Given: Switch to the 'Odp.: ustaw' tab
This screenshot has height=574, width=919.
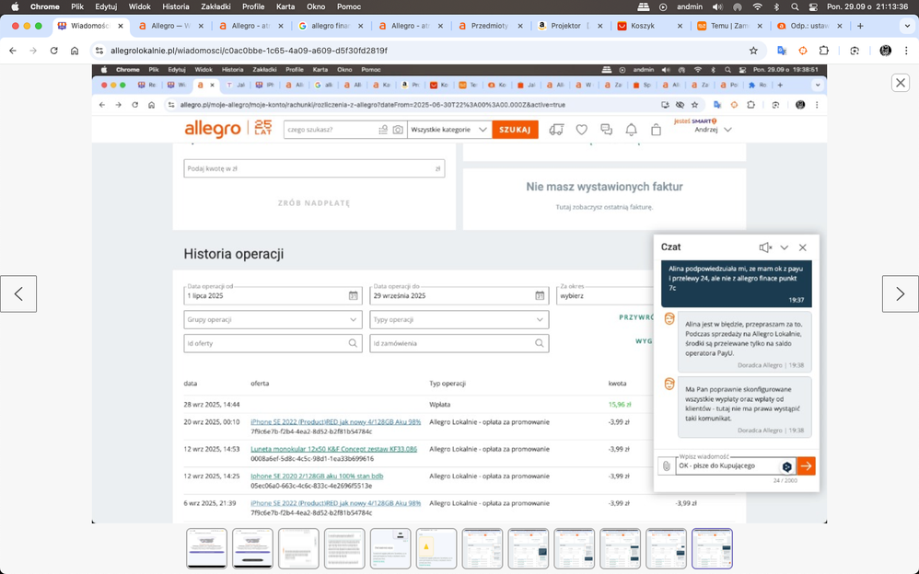Looking at the screenshot, I should pyautogui.click(x=810, y=26).
